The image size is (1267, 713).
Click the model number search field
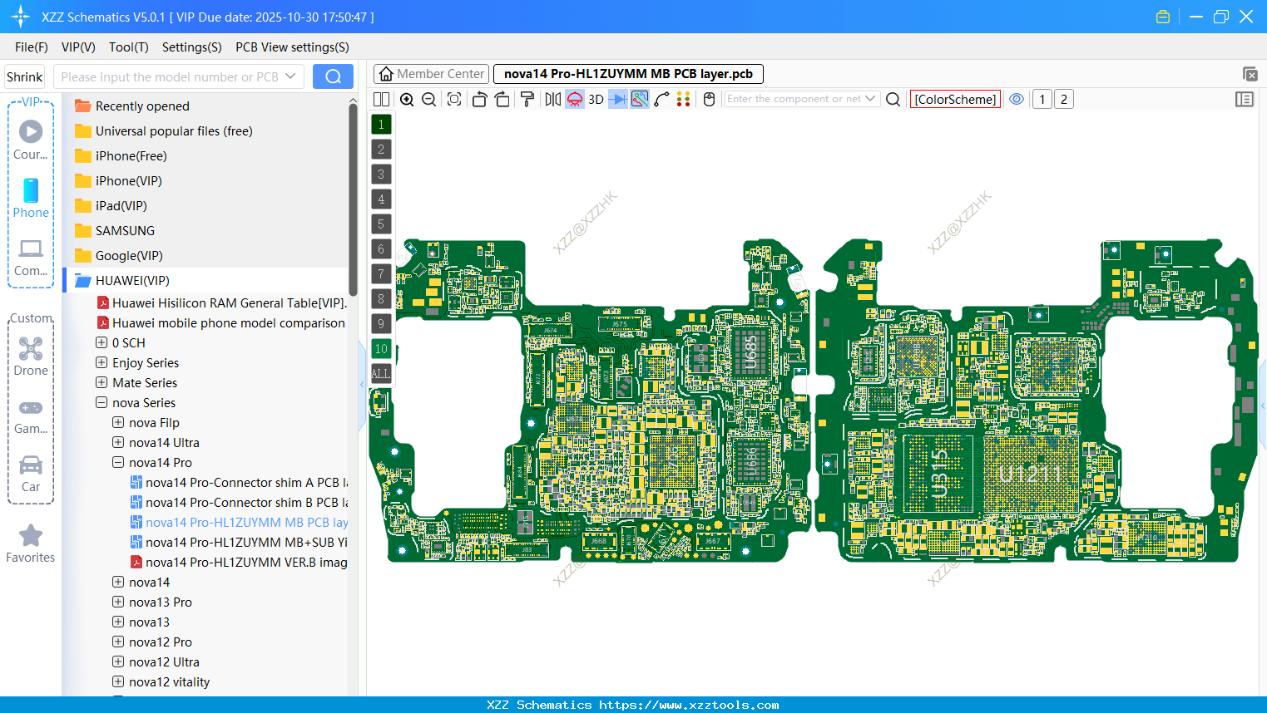coord(170,77)
